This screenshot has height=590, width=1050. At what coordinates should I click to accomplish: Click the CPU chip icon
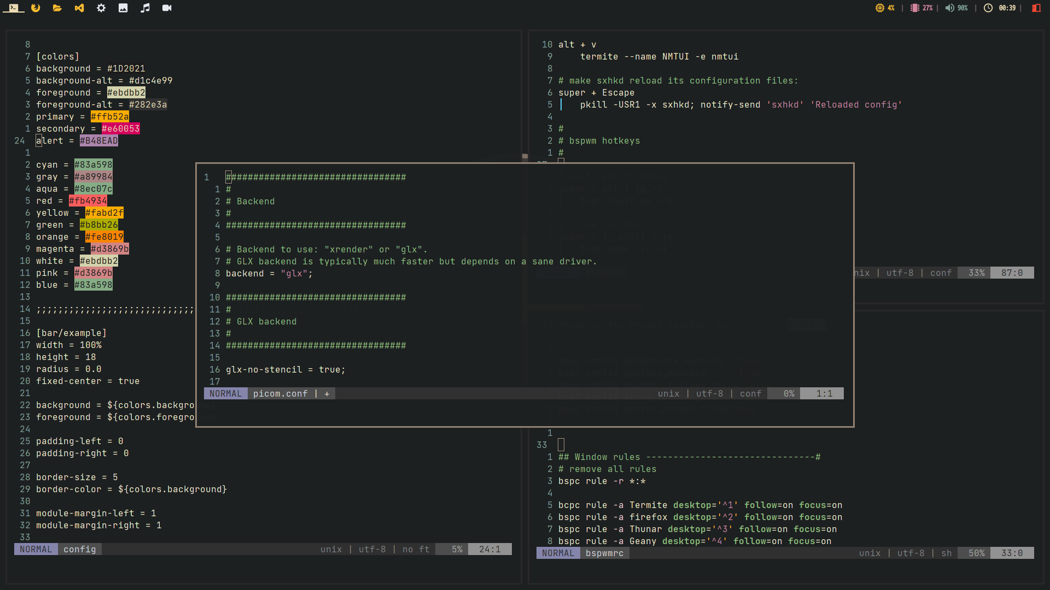tap(880, 8)
